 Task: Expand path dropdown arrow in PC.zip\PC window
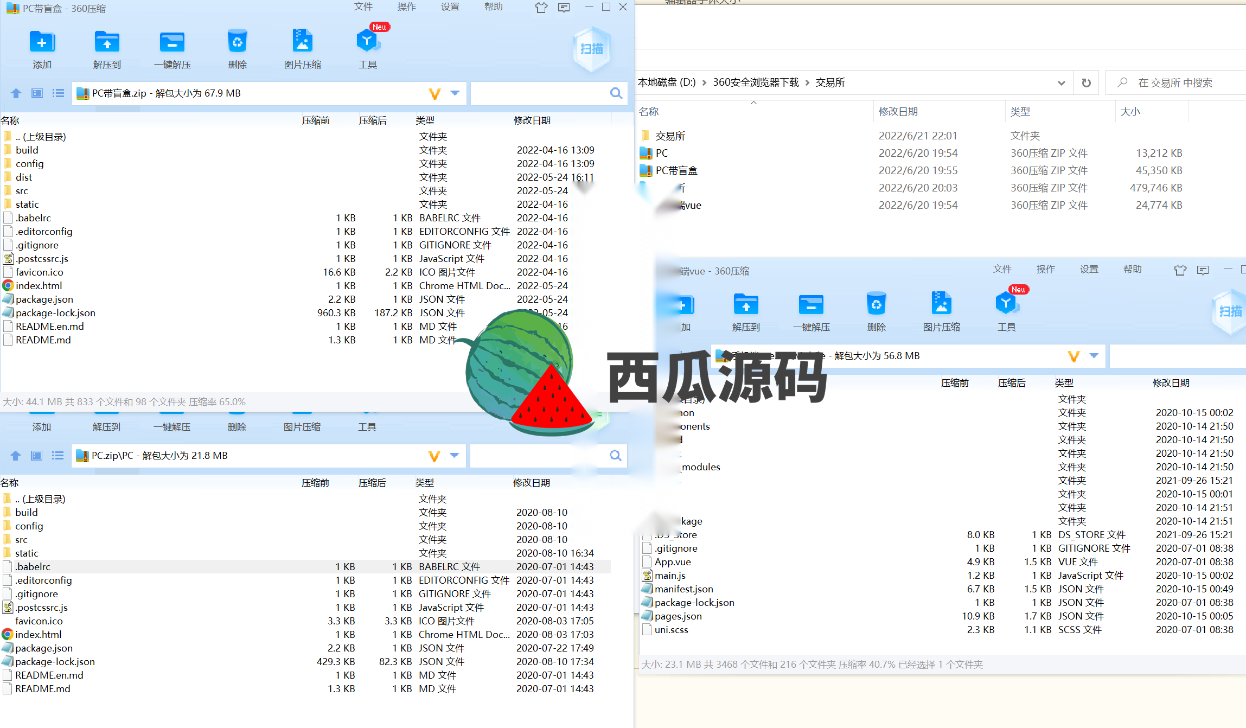tap(454, 456)
